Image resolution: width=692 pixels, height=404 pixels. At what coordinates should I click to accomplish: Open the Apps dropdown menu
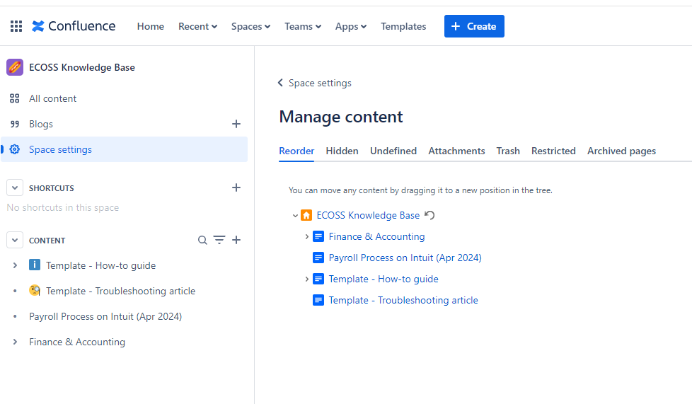click(351, 26)
